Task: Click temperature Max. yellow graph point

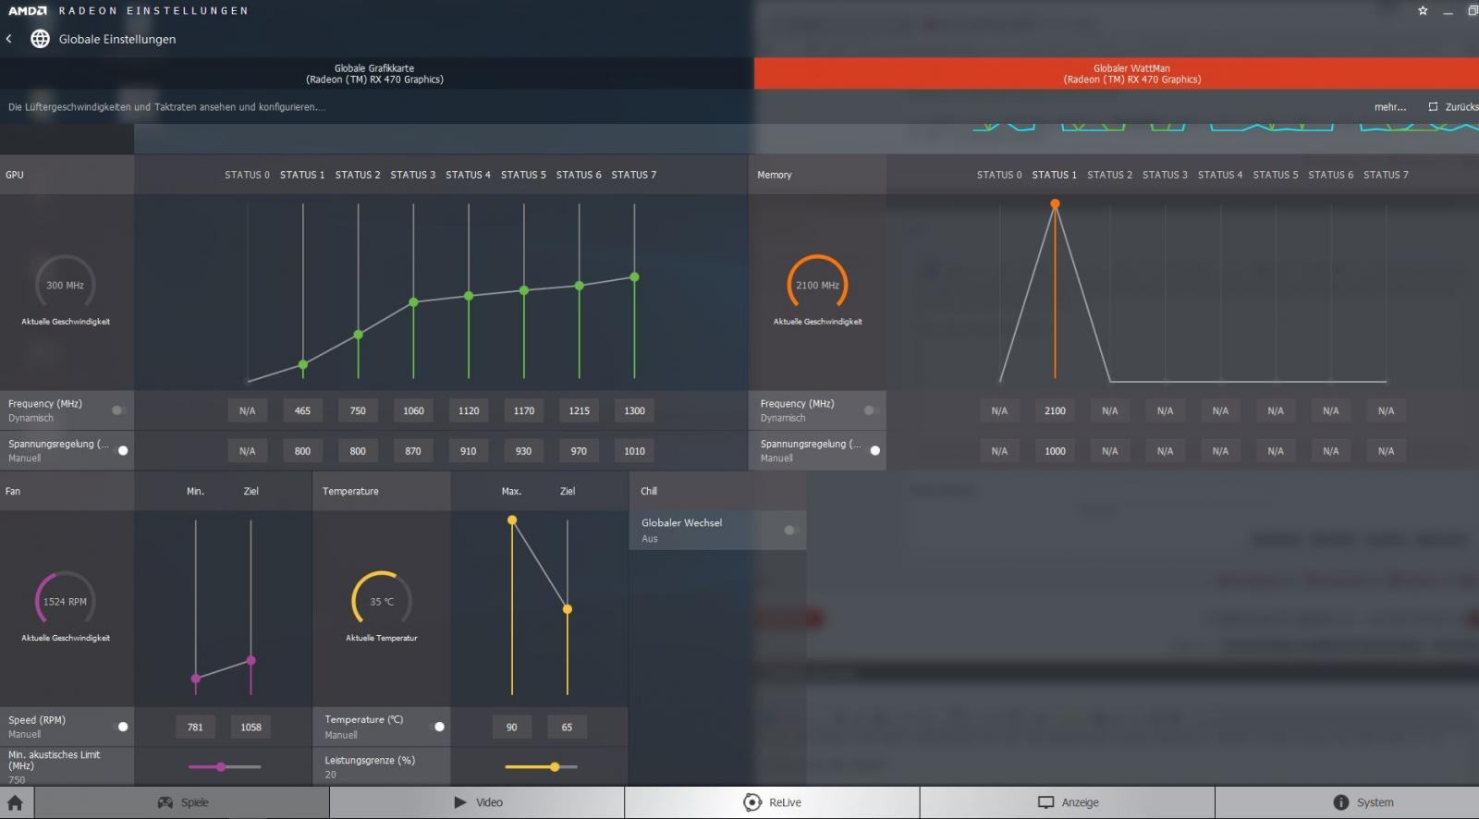Action: (512, 520)
